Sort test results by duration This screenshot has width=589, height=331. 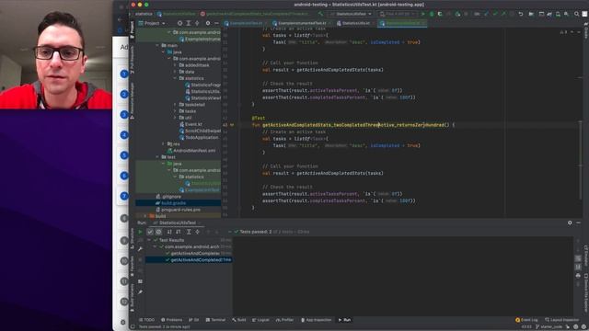(x=179, y=232)
